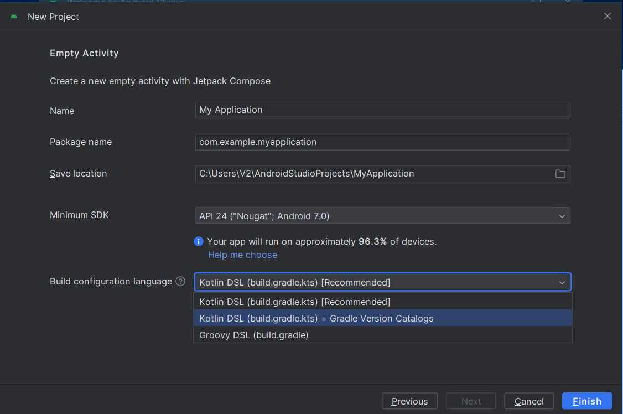This screenshot has width=623, height=414.
Task: Collapse the Build configuration language dropdown arrow
Action: pyautogui.click(x=562, y=282)
